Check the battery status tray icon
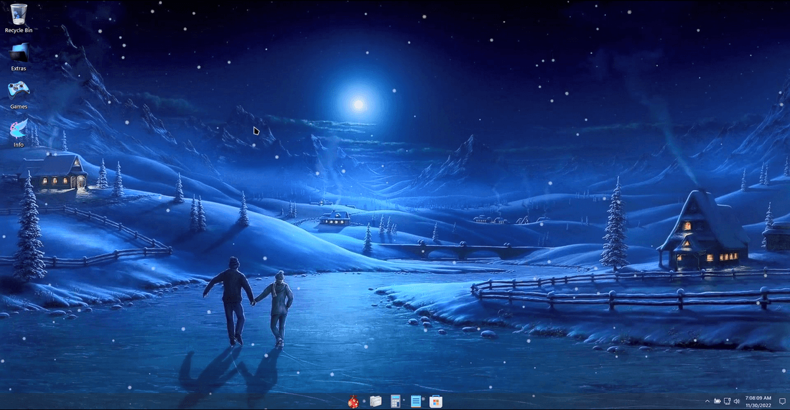790x410 pixels. coord(718,401)
